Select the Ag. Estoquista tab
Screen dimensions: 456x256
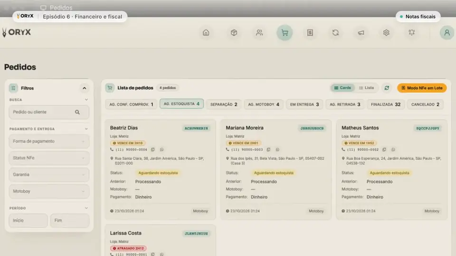point(181,104)
